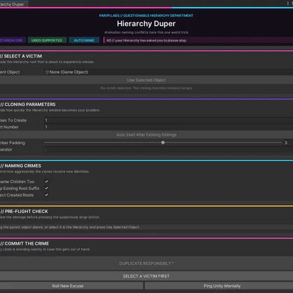
Task: Select the Hierarchy Duper window tab
Action: point(13,4)
